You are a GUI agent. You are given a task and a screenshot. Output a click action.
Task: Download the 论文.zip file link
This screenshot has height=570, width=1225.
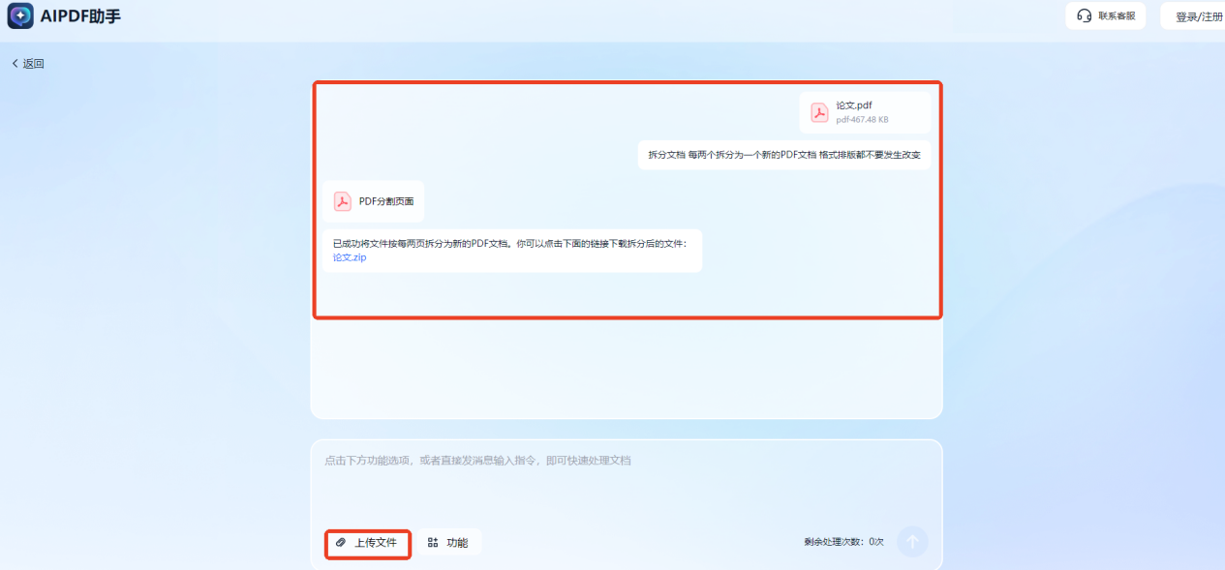(x=350, y=257)
